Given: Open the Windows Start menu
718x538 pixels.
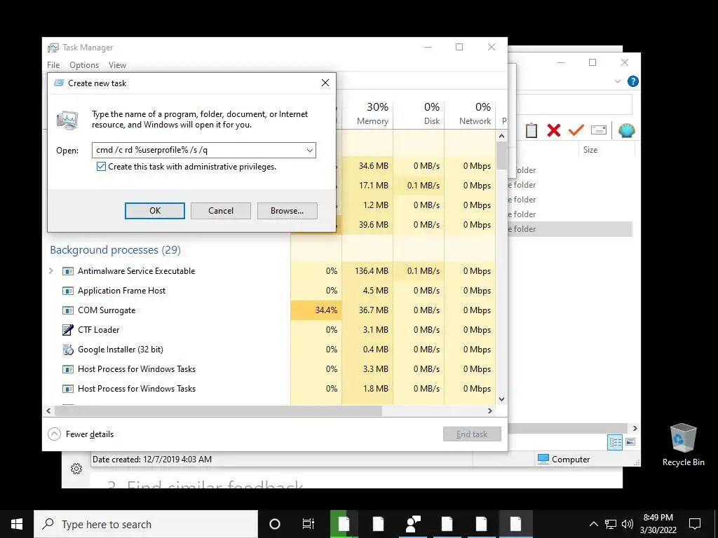Looking at the screenshot, I should [17, 524].
